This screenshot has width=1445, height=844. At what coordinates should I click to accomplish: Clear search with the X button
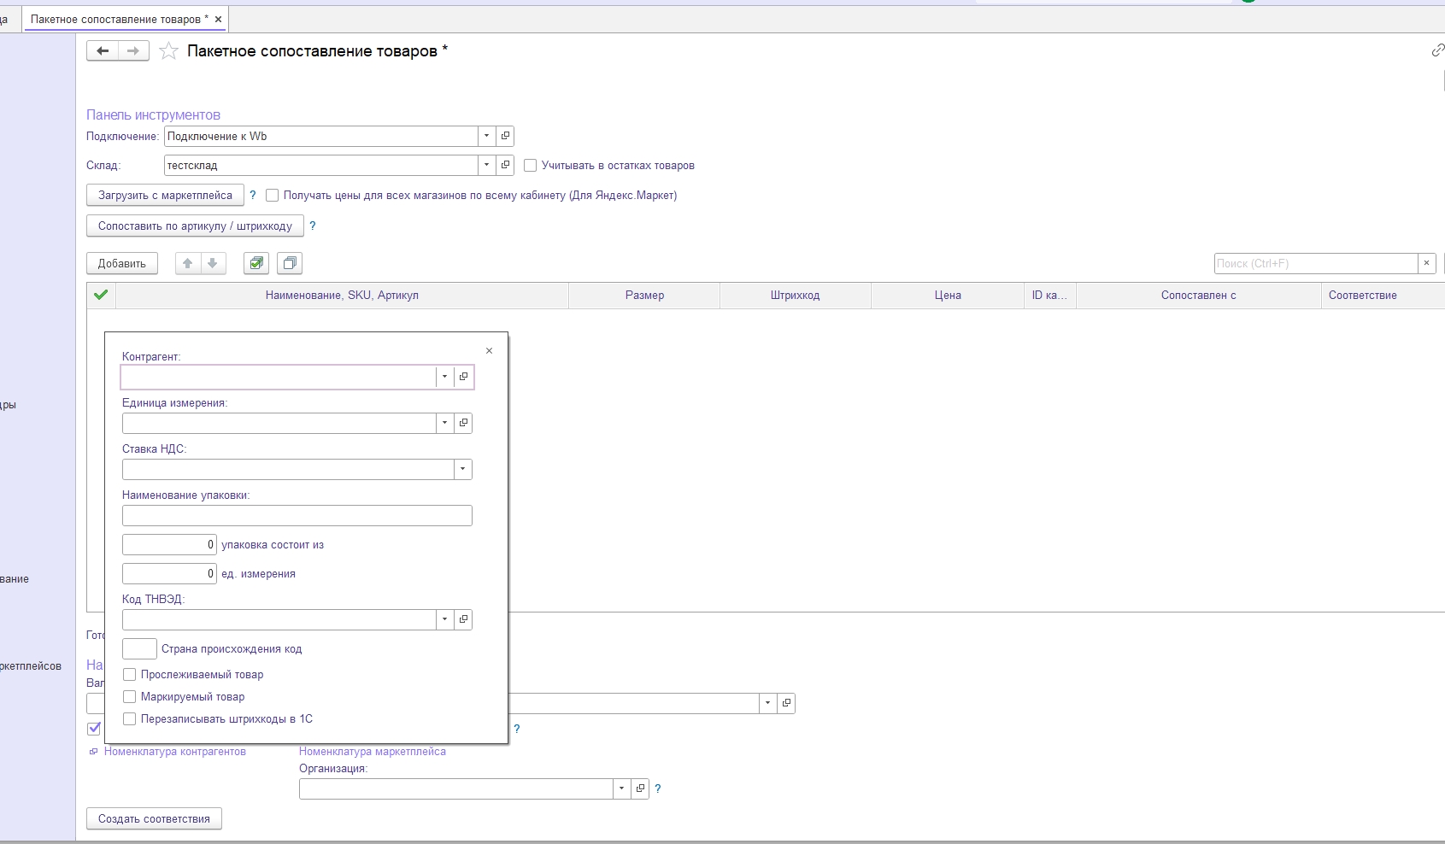click(x=1426, y=263)
